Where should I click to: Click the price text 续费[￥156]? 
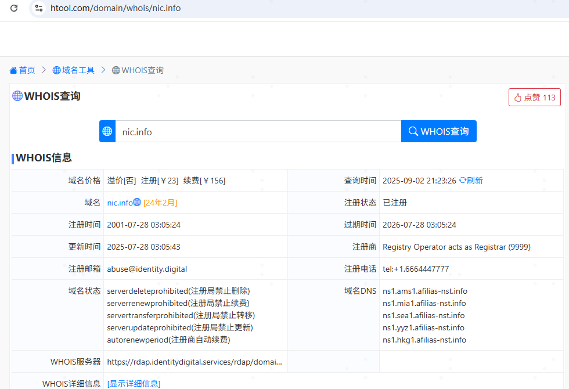[204, 181]
